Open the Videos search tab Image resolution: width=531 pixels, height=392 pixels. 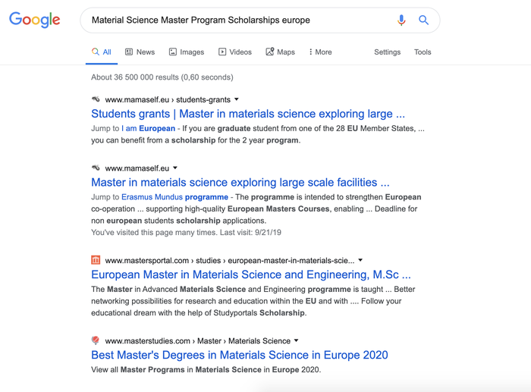coord(235,52)
